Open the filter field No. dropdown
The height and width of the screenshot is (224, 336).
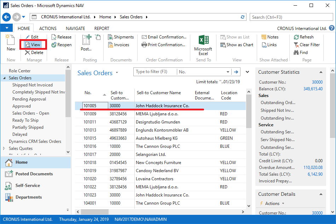pyautogui.click(x=228, y=72)
